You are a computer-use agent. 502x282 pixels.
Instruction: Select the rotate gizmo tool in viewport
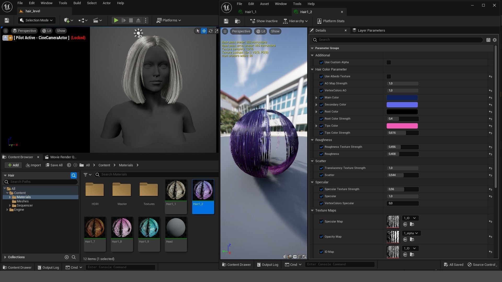click(x=210, y=31)
